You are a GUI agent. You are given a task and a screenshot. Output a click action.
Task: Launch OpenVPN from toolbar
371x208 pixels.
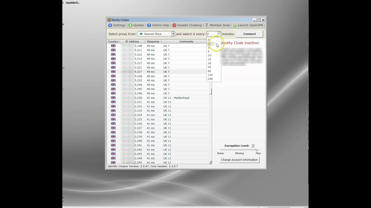click(x=248, y=25)
